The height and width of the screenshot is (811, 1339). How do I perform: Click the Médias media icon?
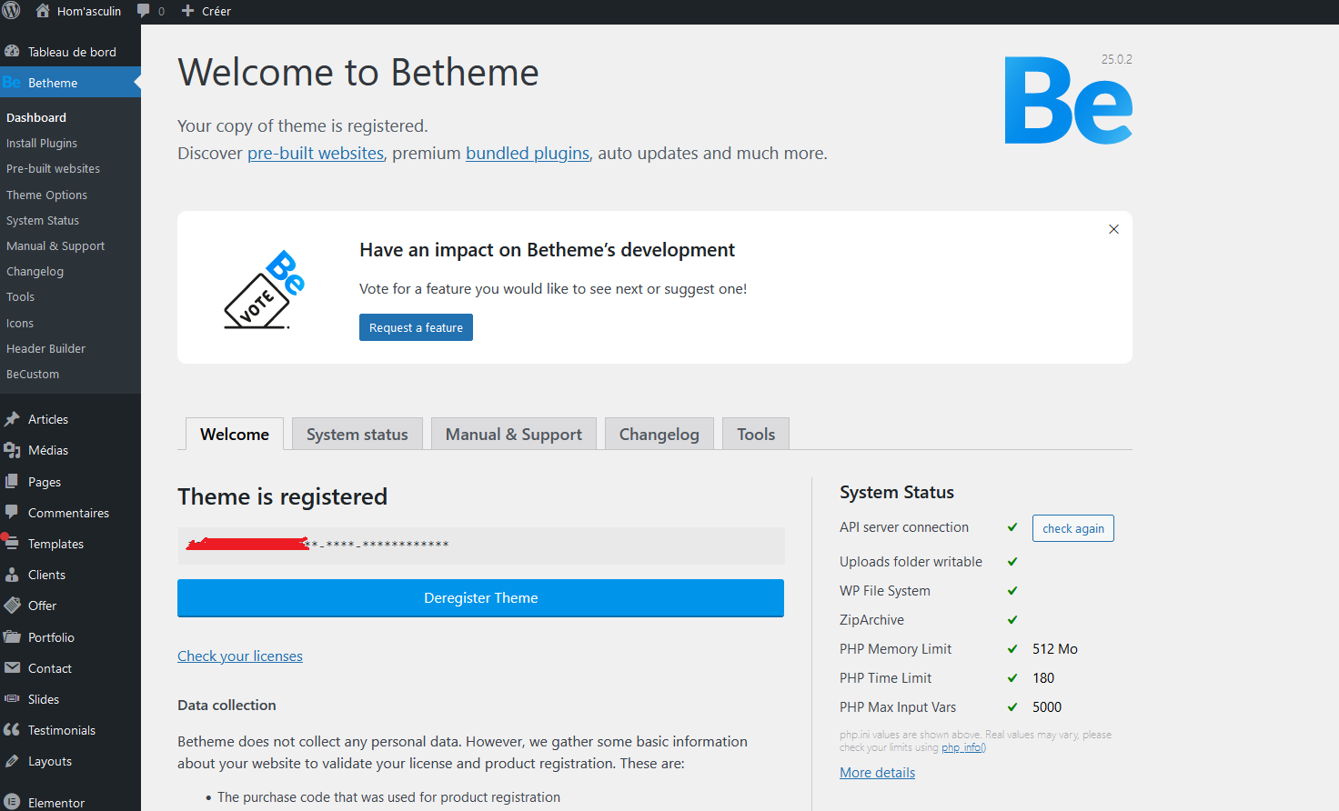tap(12, 450)
